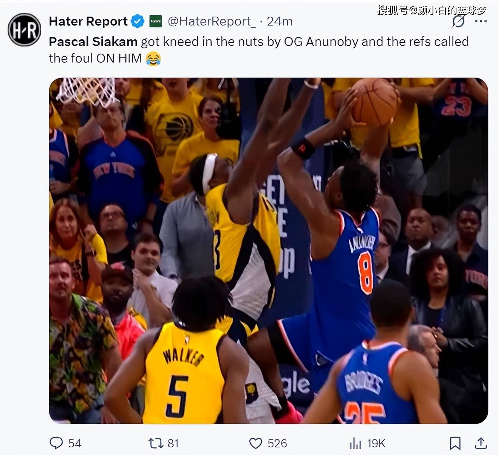Viewport: 498px width, 455px height.
Task: Share the post via upload arrow icon
Action: coord(481,443)
